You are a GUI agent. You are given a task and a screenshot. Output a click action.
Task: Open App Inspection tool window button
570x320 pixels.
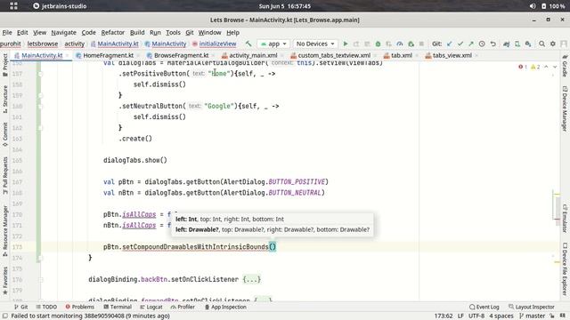tap(225, 307)
